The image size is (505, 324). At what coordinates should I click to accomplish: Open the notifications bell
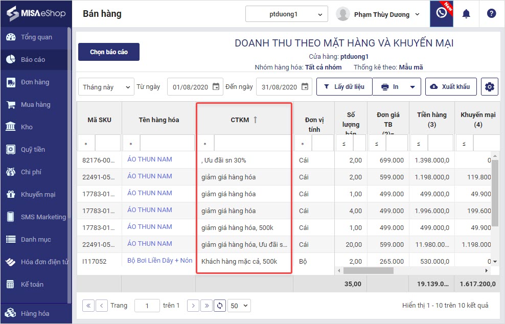[466, 14]
